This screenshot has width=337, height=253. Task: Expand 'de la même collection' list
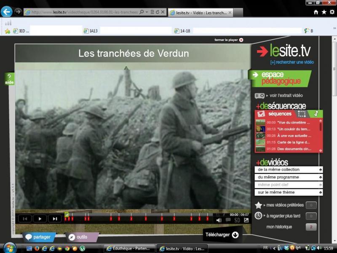(289, 170)
